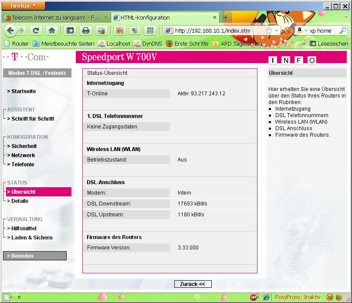
Task: Close the add-on bar with the x
Action: 19,297
